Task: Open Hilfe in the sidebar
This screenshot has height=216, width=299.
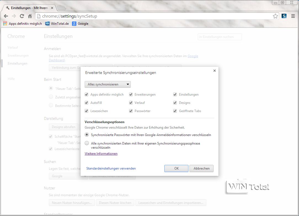Action: [11, 79]
